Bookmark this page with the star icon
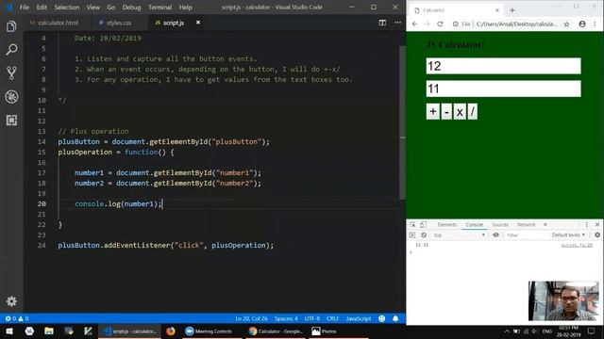Image resolution: width=604 pixels, height=339 pixels. click(566, 24)
